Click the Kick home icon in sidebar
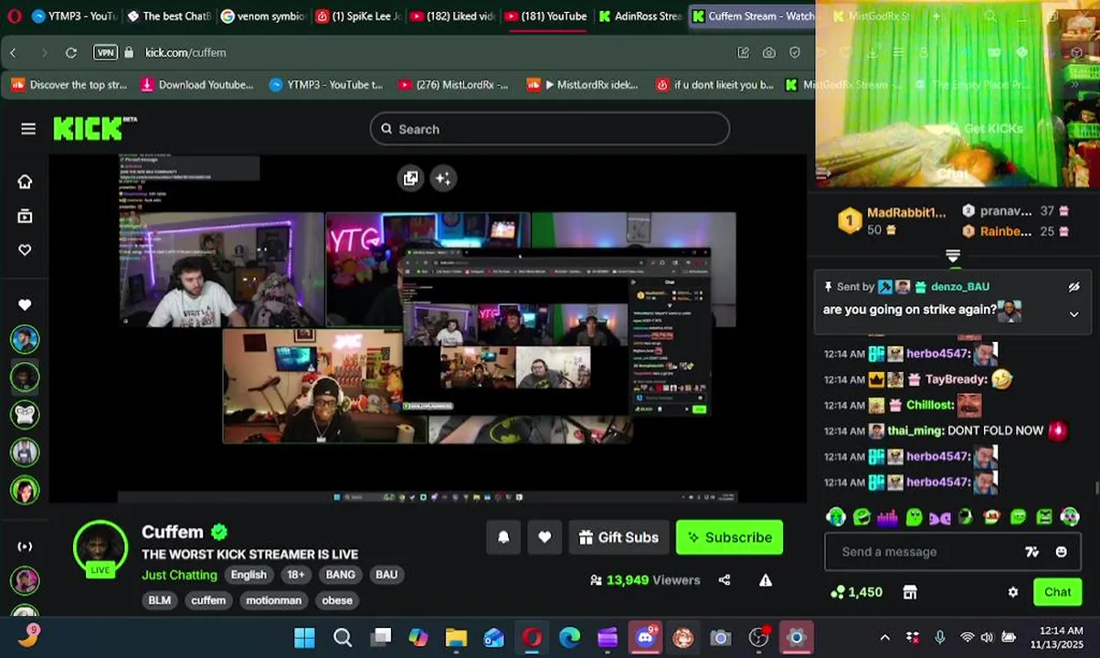 coord(25,182)
